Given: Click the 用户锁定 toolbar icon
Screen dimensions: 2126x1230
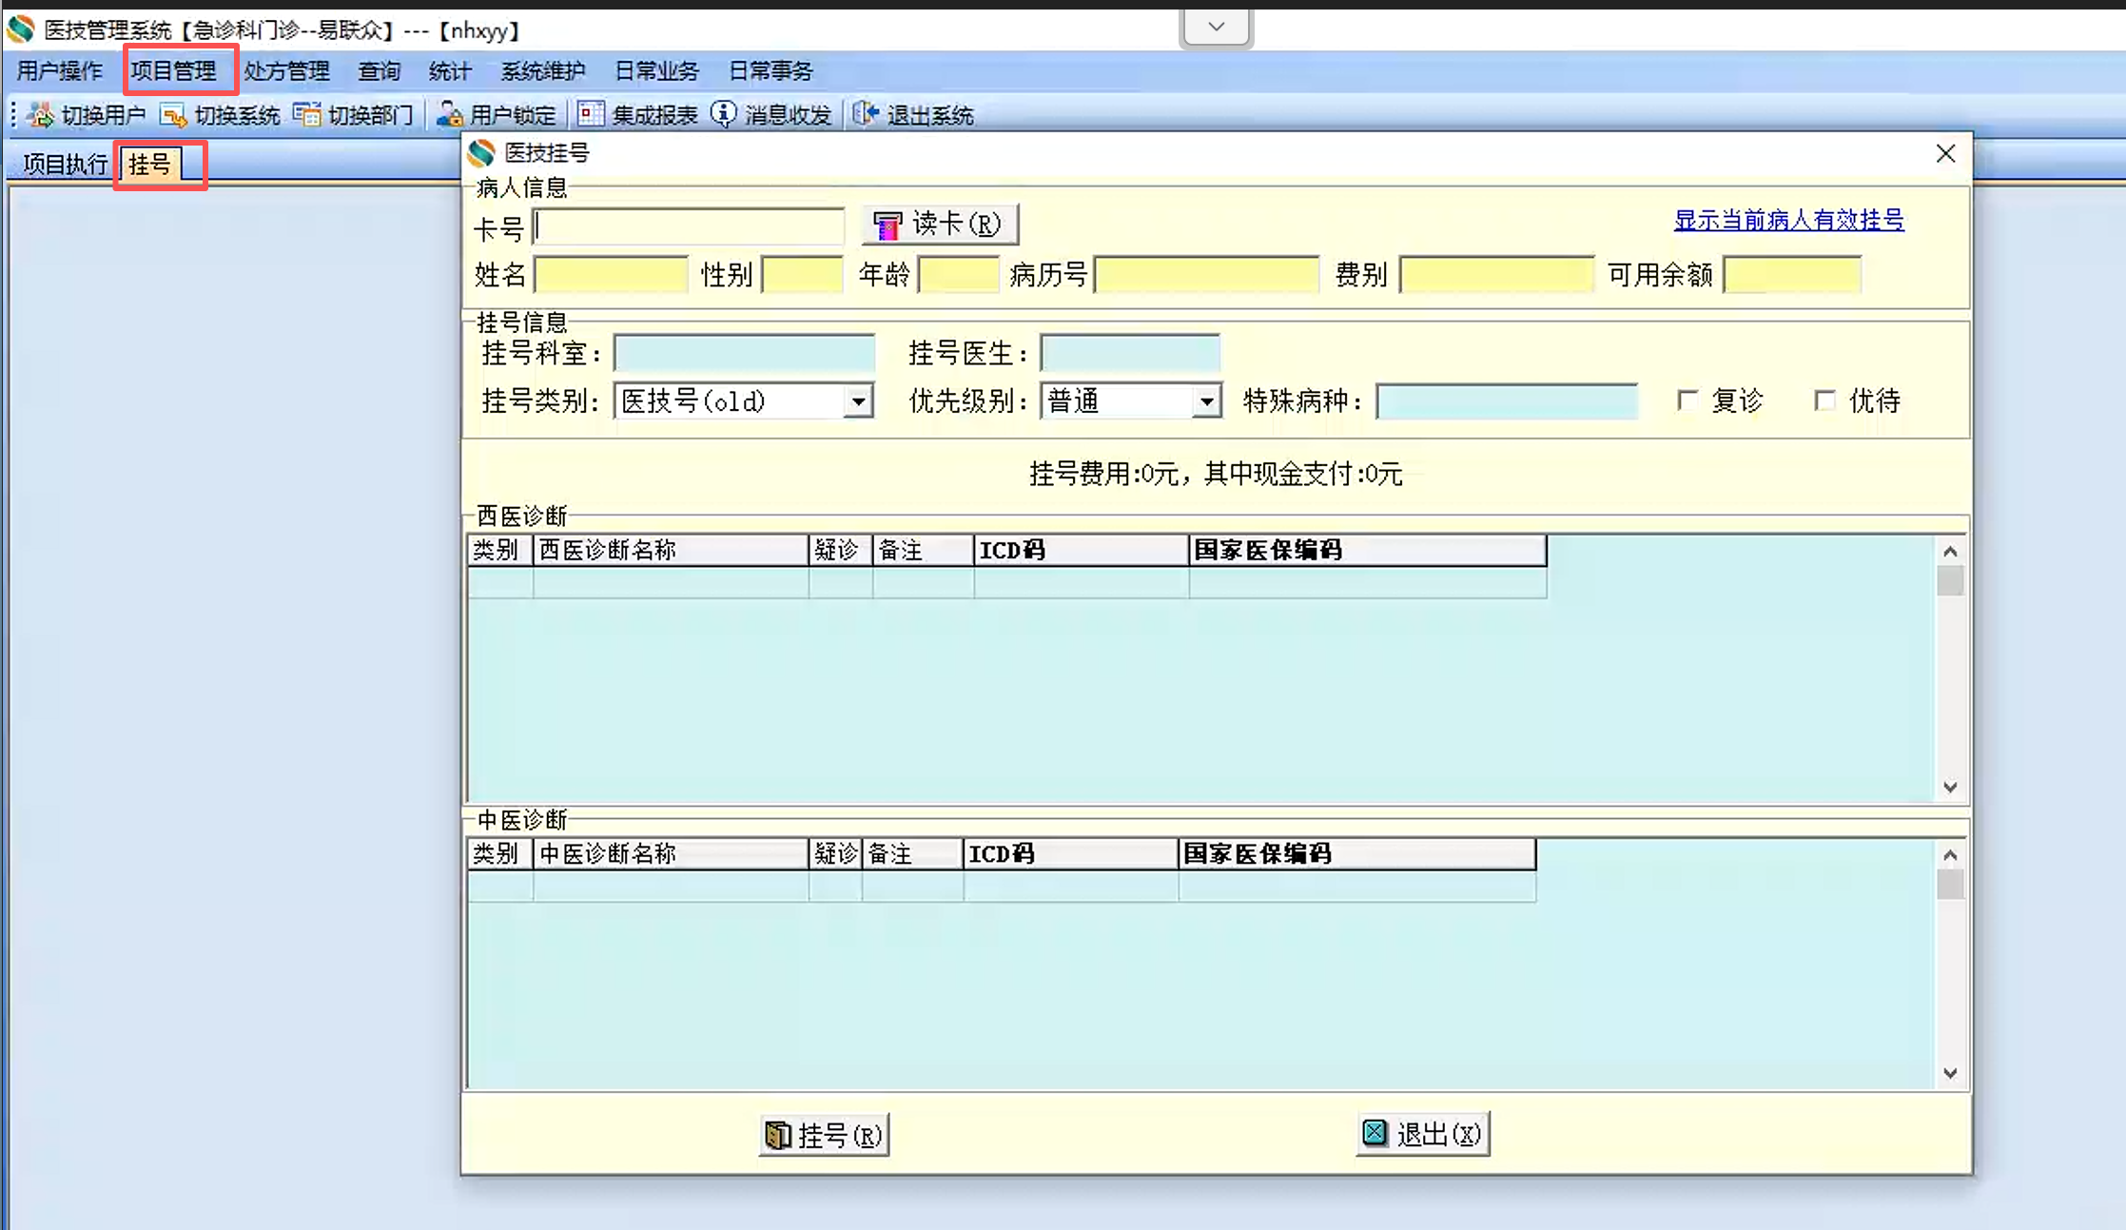Looking at the screenshot, I should pos(450,115).
